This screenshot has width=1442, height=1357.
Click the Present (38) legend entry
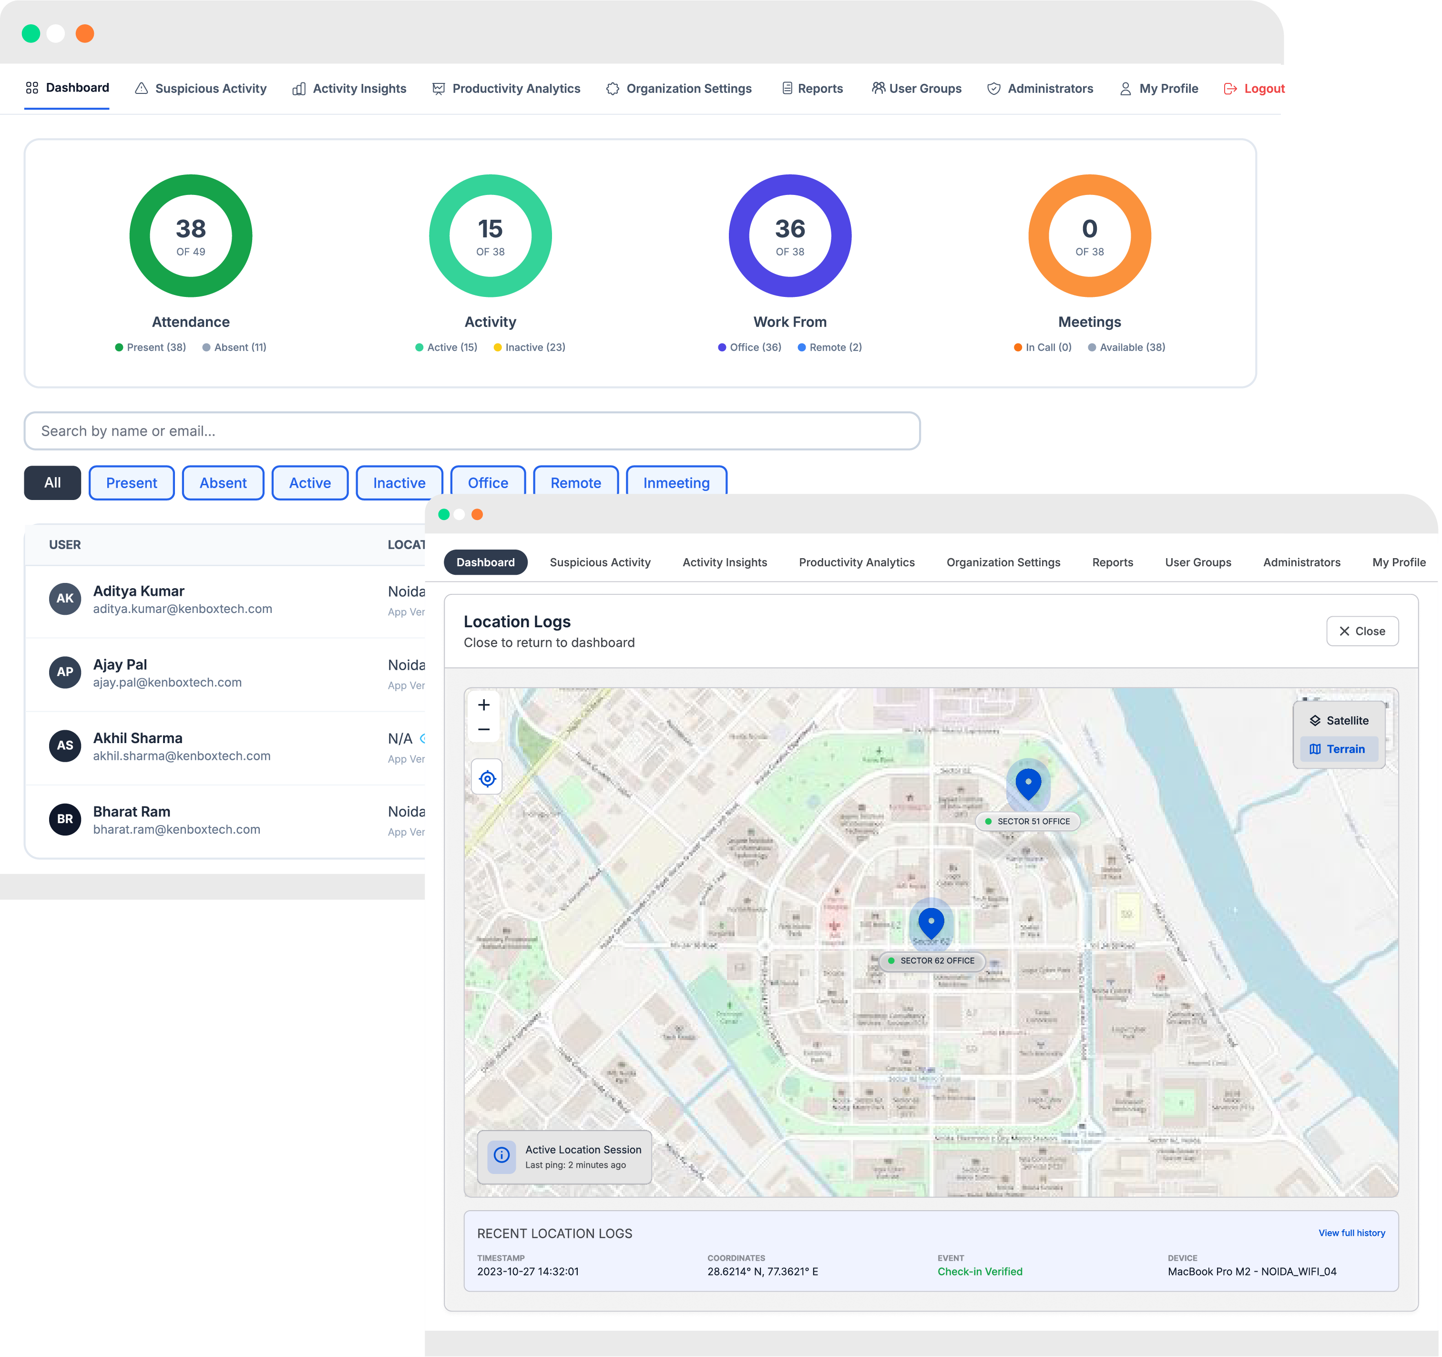click(x=151, y=347)
